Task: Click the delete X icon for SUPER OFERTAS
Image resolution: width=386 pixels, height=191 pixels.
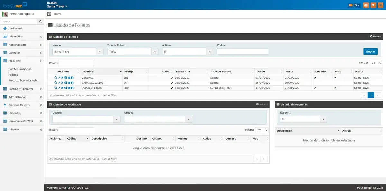Action: click(x=62, y=88)
